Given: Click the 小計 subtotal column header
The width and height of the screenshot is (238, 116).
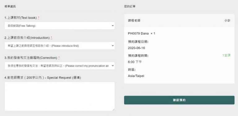Looking at the screenshot, I should point(227,21).
